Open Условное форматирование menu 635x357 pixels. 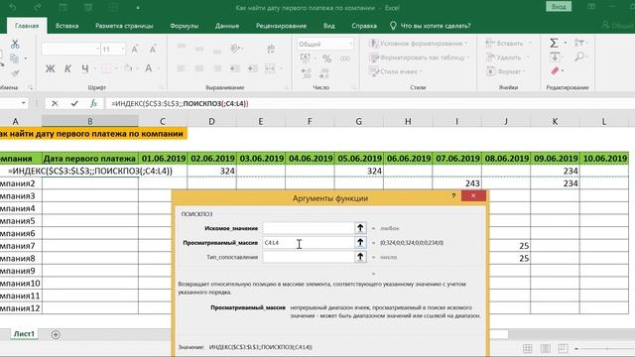point(419,44)
